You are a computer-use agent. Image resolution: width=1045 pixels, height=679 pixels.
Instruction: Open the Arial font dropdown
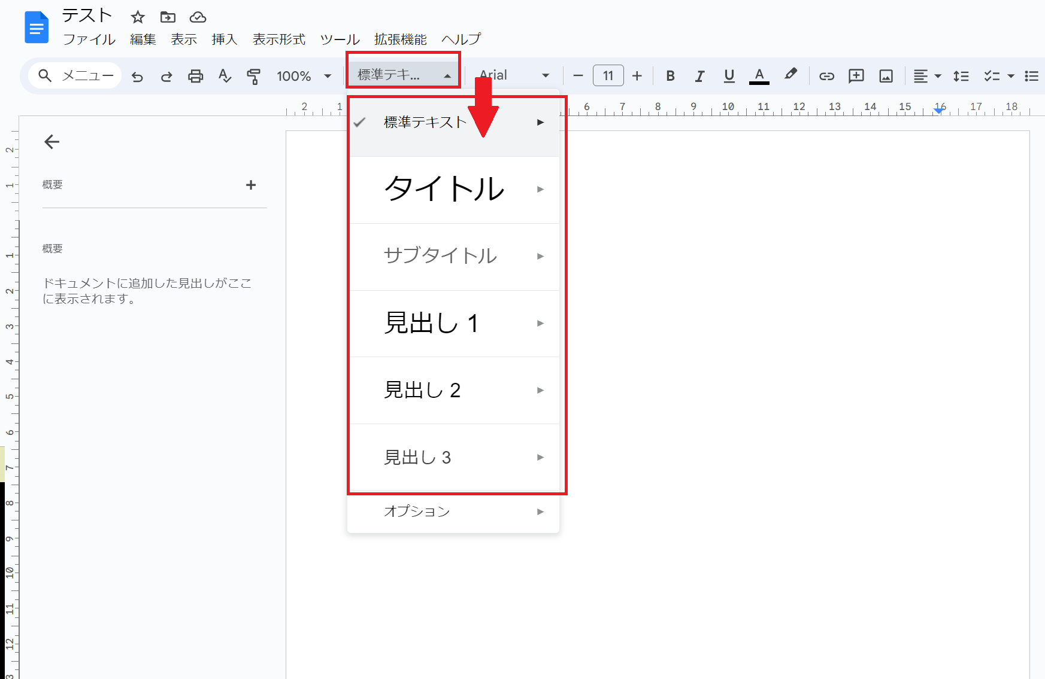(x=515, y=76)
